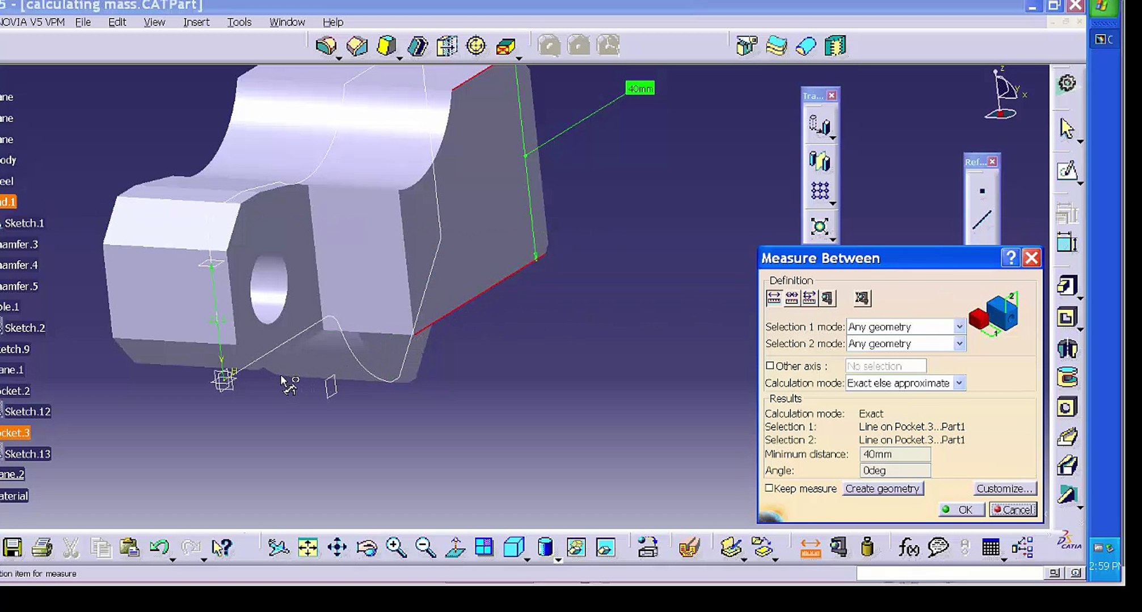Image resolution: width=1142 pixels, height=612 pixels.
Task: Click the Customize... button
Action: 1004,488
